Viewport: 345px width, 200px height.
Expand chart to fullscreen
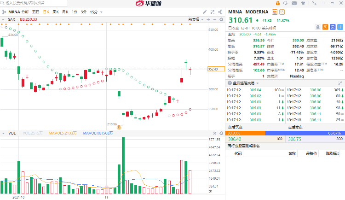[x=213, y=12]
